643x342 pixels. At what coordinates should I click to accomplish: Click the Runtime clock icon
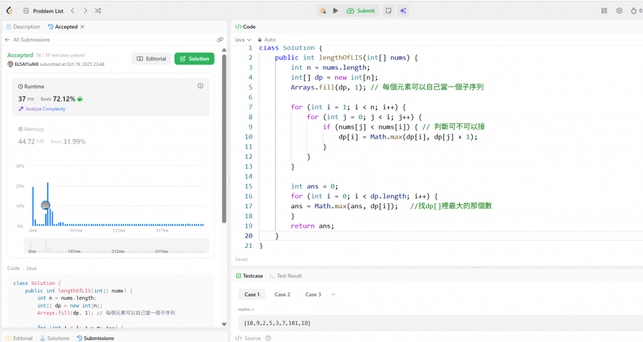(x=21, y=87)
